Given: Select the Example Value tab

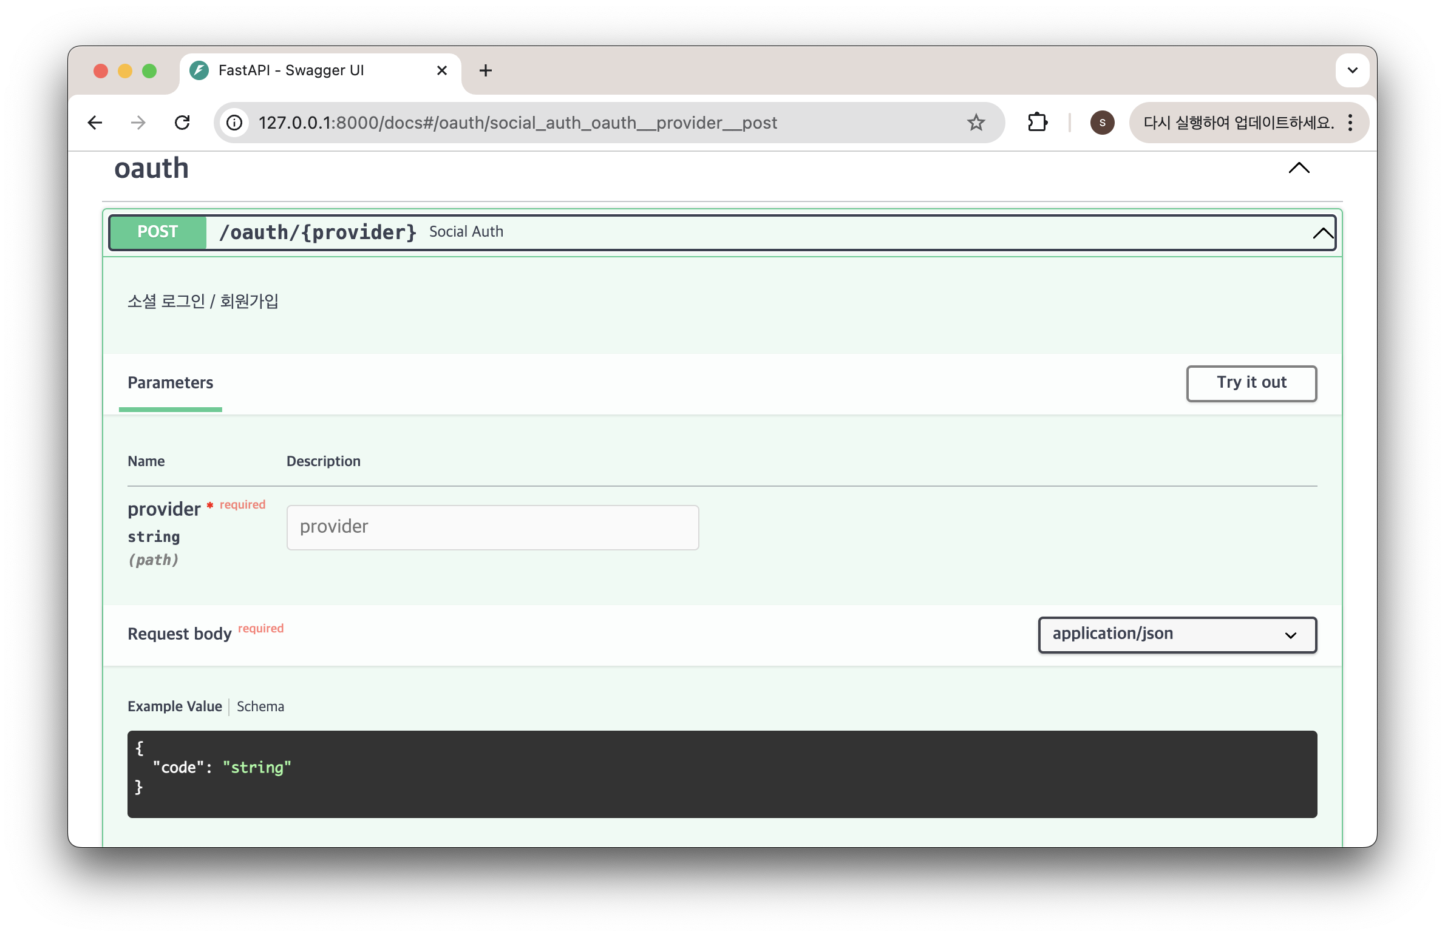Looking at the screenshot, I should [175, 706].
